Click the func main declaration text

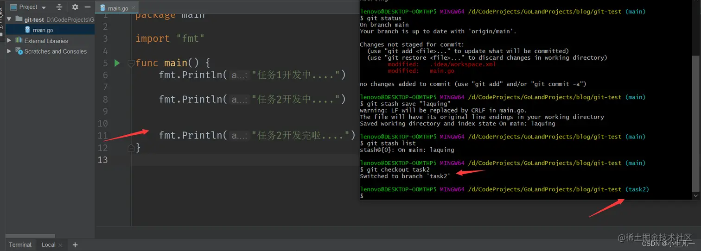click(173, 63)
